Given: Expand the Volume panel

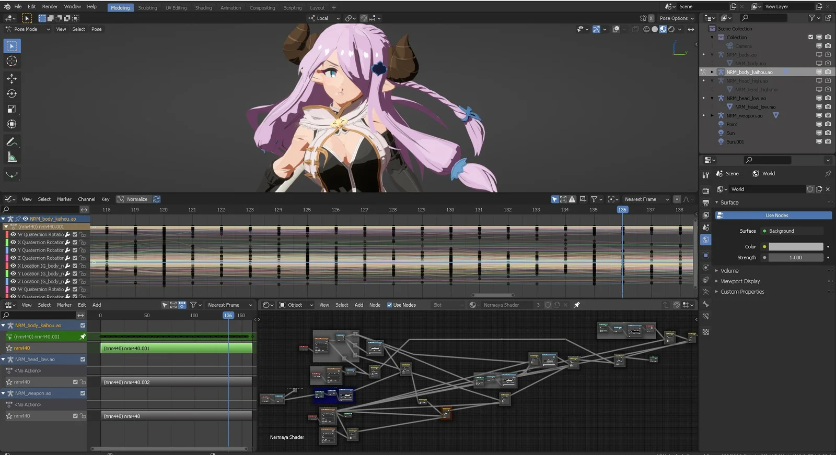Looking at the screenshot, I should [729, 271].
